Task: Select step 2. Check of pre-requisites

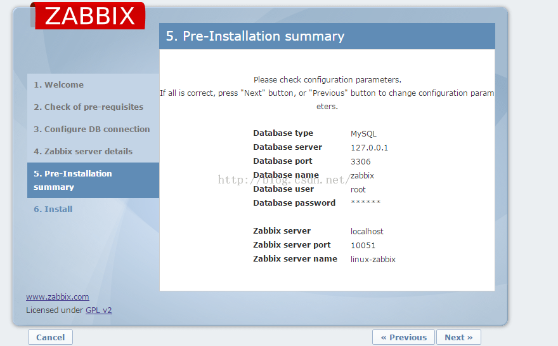Action: (x=88, y=107)
